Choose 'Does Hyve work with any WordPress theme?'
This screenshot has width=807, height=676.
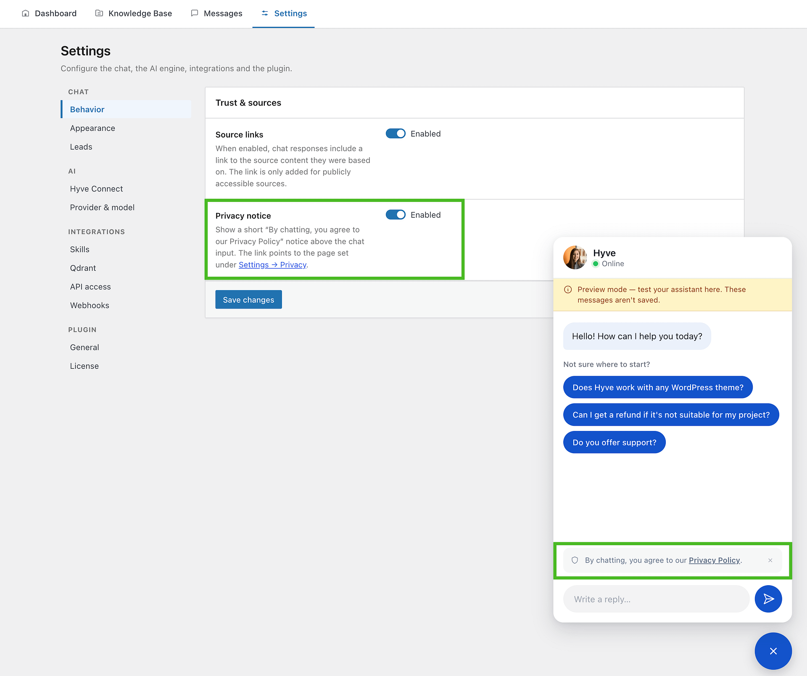point(658,387)
